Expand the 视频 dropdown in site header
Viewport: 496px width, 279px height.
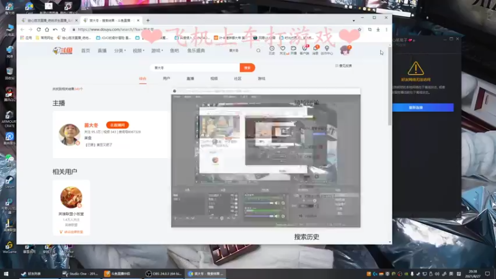[x=138, y=51]
